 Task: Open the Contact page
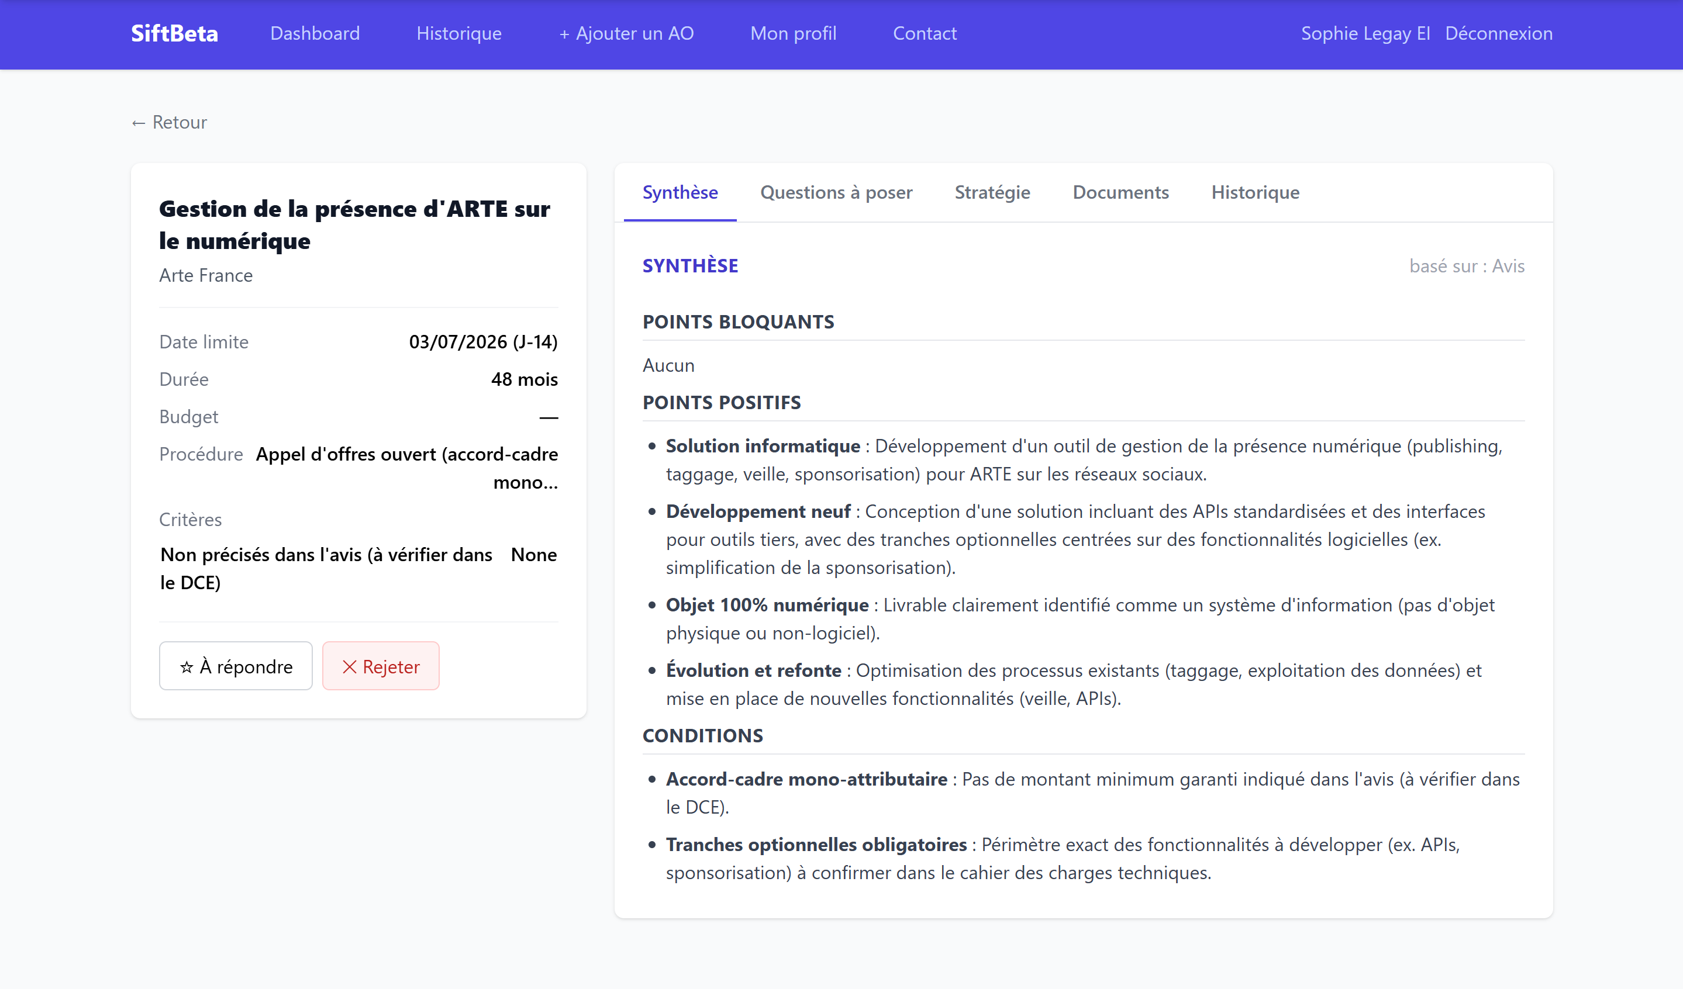(x=925, y=33)
